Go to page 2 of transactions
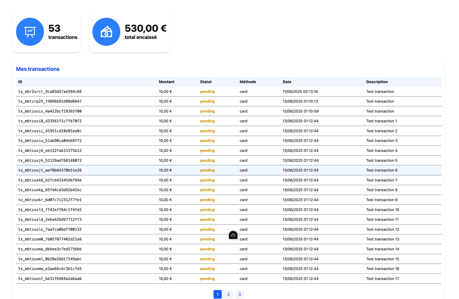459x299 pixels. coord(228,294)
